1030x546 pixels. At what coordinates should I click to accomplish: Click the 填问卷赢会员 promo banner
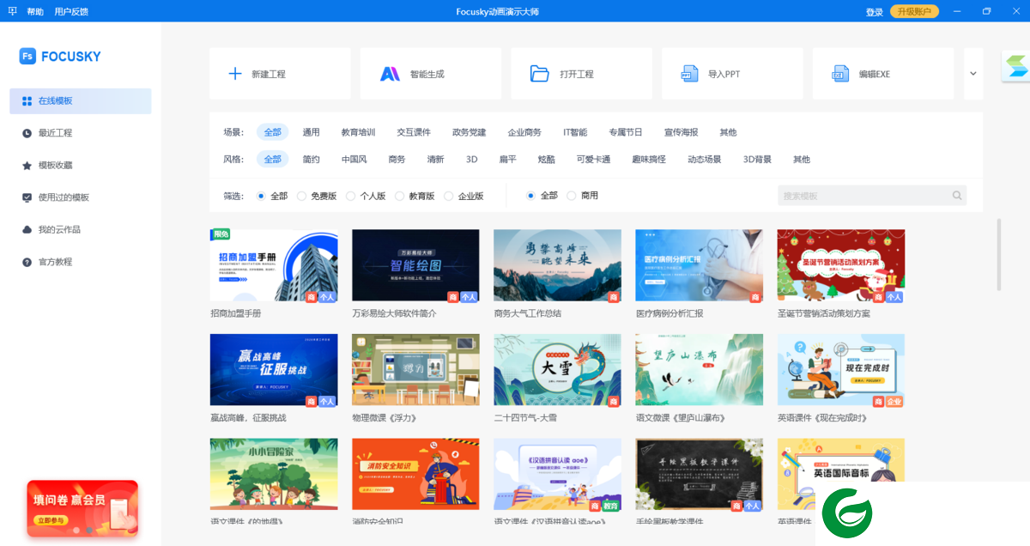tap(82, 508)
